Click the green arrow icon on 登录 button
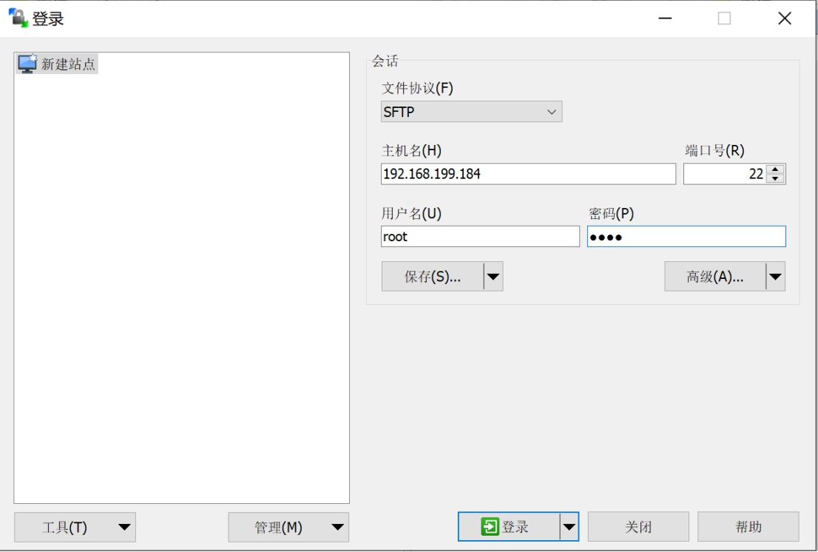The height and width of the screenshot is (552, 818). coord(489,526)
